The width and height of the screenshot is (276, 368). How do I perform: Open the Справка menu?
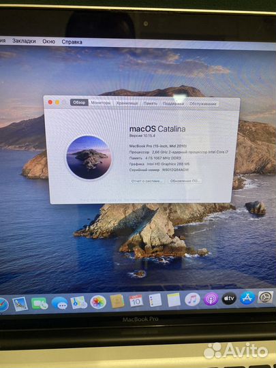(72, 42)
